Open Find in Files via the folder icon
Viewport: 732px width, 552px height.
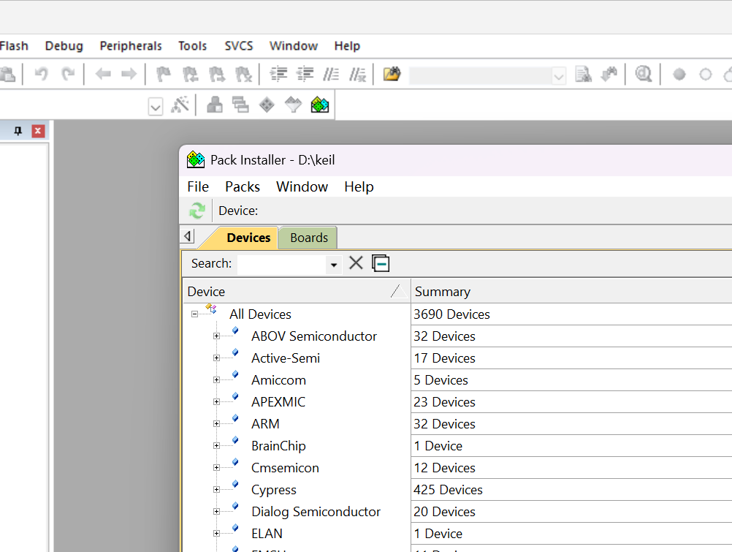(x=392, y=74)
